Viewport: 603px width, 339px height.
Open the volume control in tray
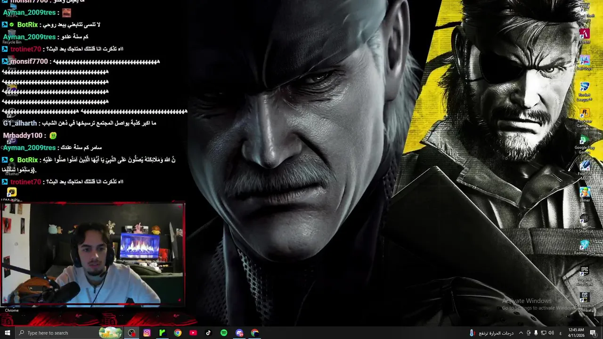pyautogui.click(x=551, y=333)
